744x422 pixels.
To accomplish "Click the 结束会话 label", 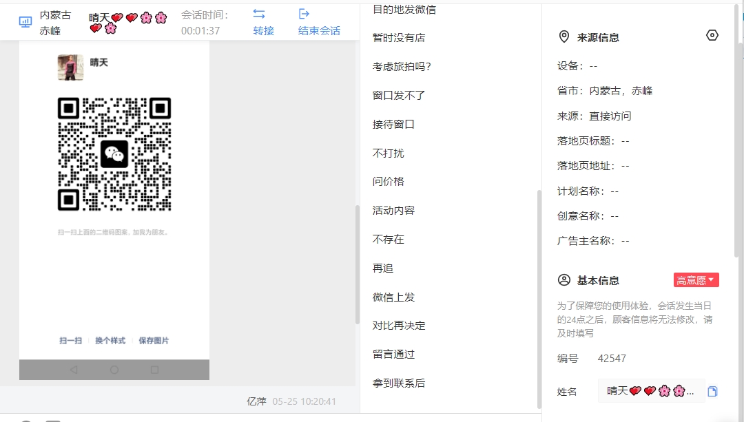I will point(319,31).
